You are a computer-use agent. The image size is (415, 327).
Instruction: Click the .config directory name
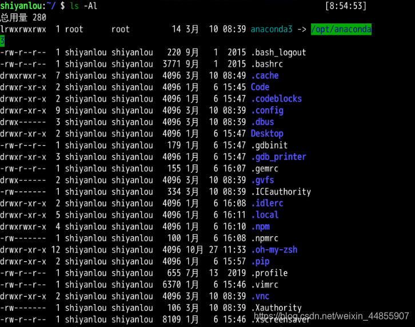pyautogui.click(x=267, y=110)
